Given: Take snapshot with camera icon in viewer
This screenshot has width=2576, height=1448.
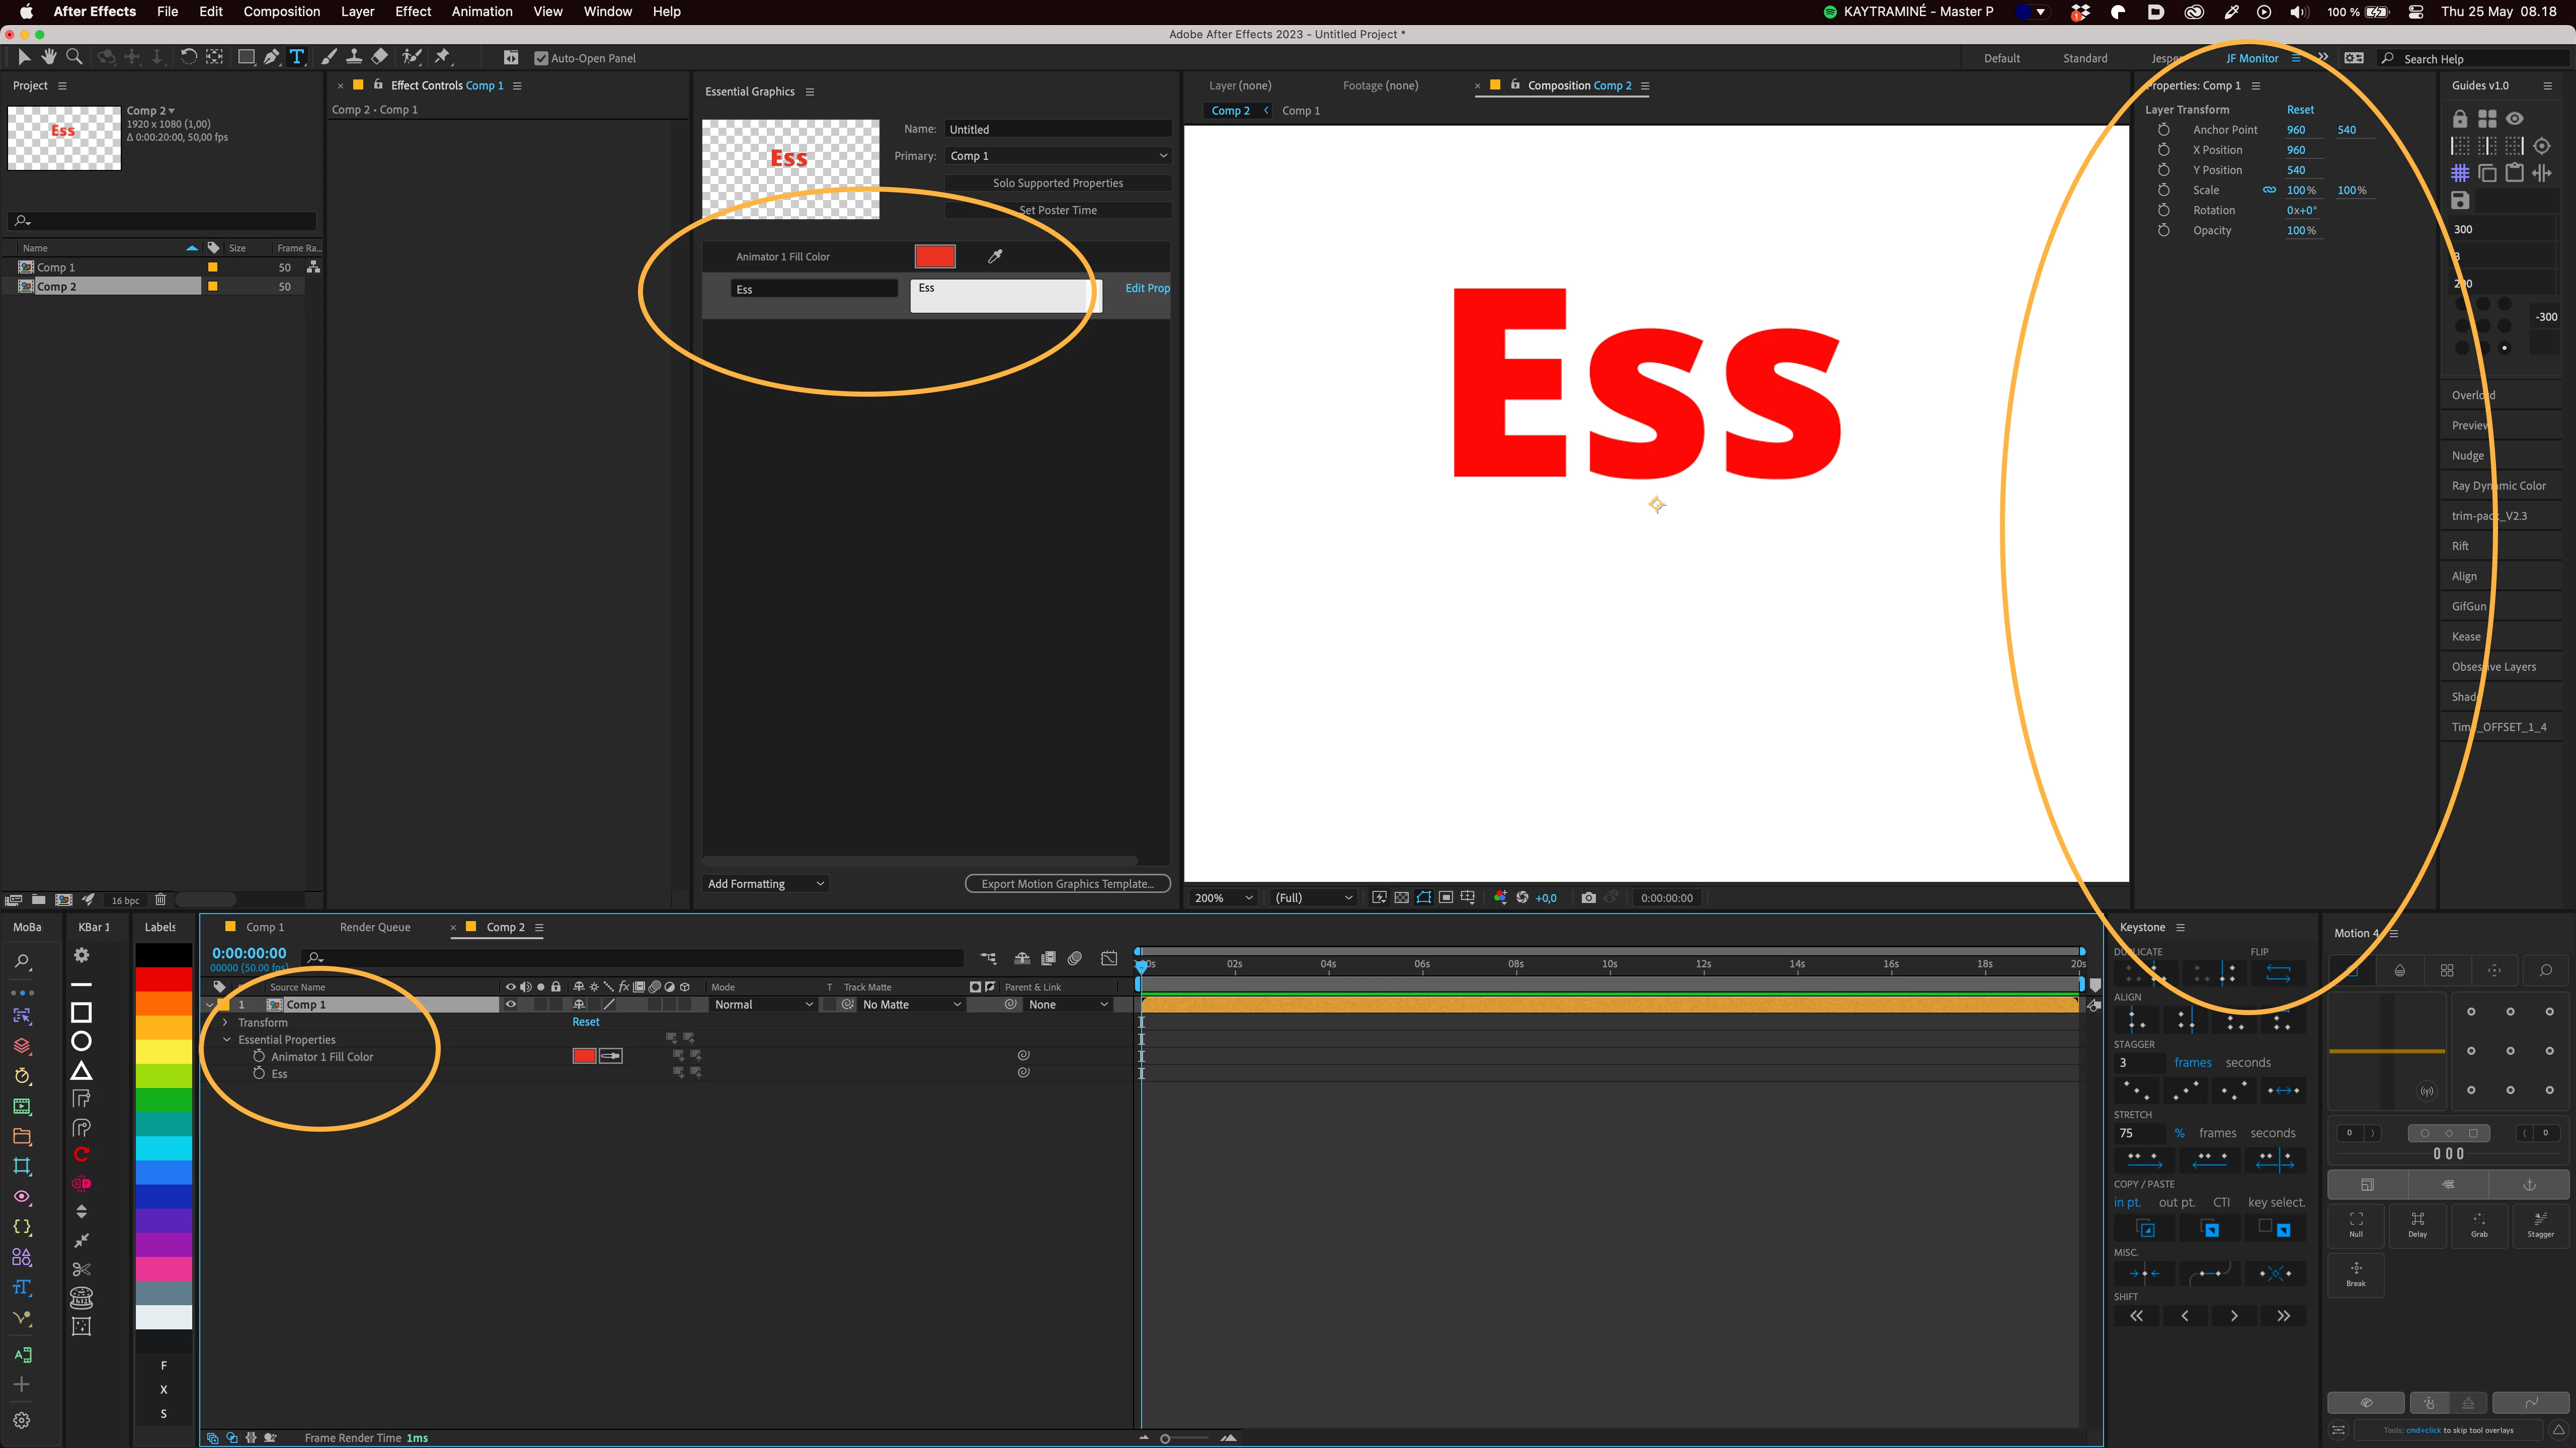Looking at the screenshot, I should [x=1588, y=897].
